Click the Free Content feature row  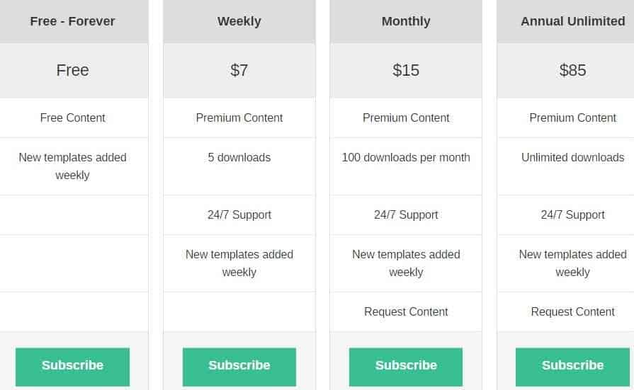[x=73, y=117]
